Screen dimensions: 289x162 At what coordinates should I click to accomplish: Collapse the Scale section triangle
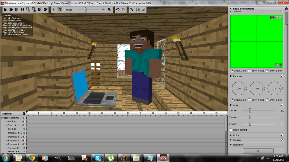point(231,105)
